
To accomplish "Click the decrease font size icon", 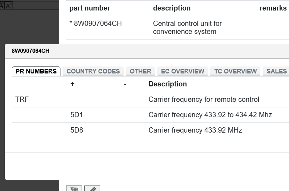I will point(9,5).
